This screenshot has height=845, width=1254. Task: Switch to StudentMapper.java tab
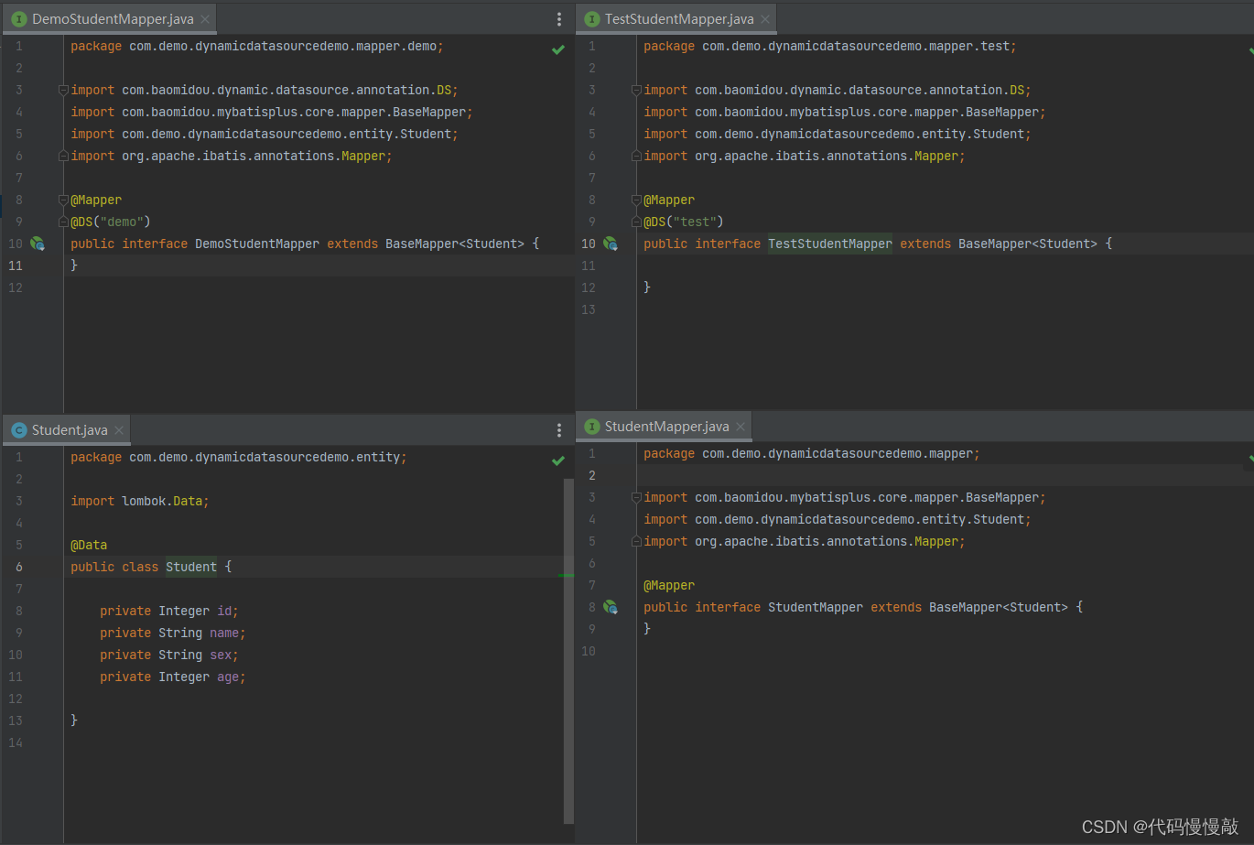click(x=666, y=427)
